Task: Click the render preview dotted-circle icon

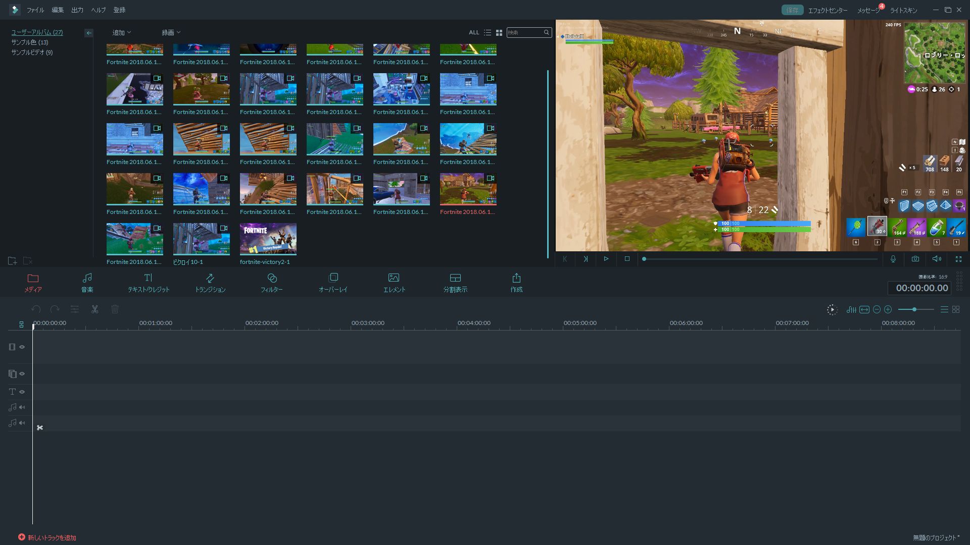Action: [x=832, y=309]
